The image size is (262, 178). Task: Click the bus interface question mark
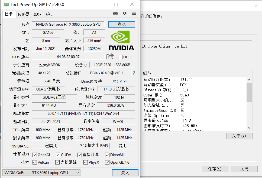coord(134,73)
